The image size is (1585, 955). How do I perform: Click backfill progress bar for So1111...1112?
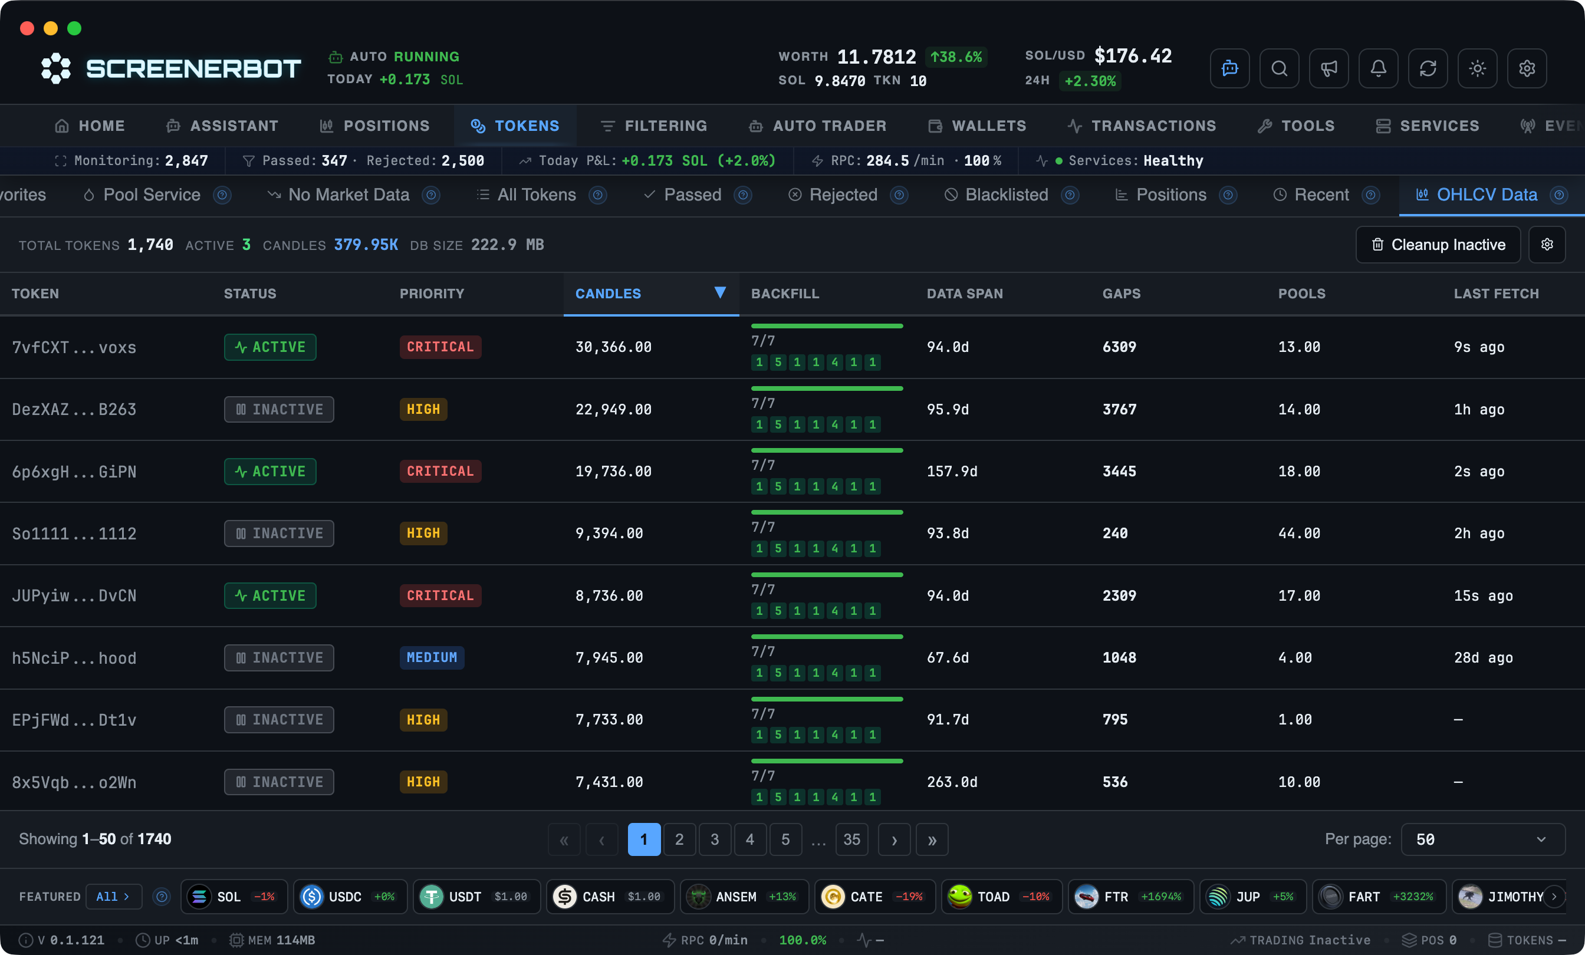point(827,512)
